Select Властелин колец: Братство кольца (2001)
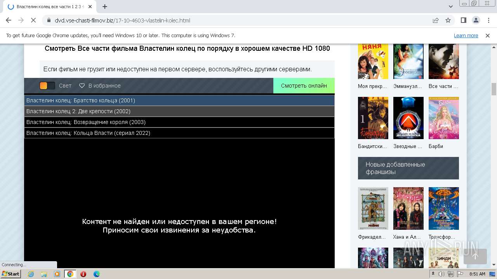497x279 pixels. 179,100
